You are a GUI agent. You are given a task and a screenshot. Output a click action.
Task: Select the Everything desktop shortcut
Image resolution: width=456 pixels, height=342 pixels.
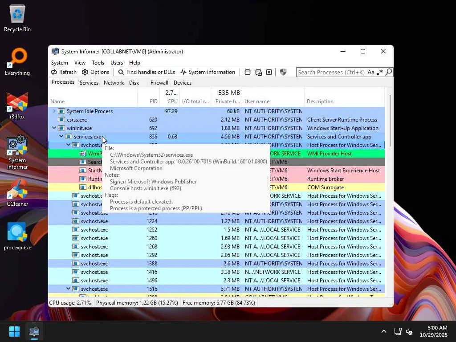coord(17,62)
